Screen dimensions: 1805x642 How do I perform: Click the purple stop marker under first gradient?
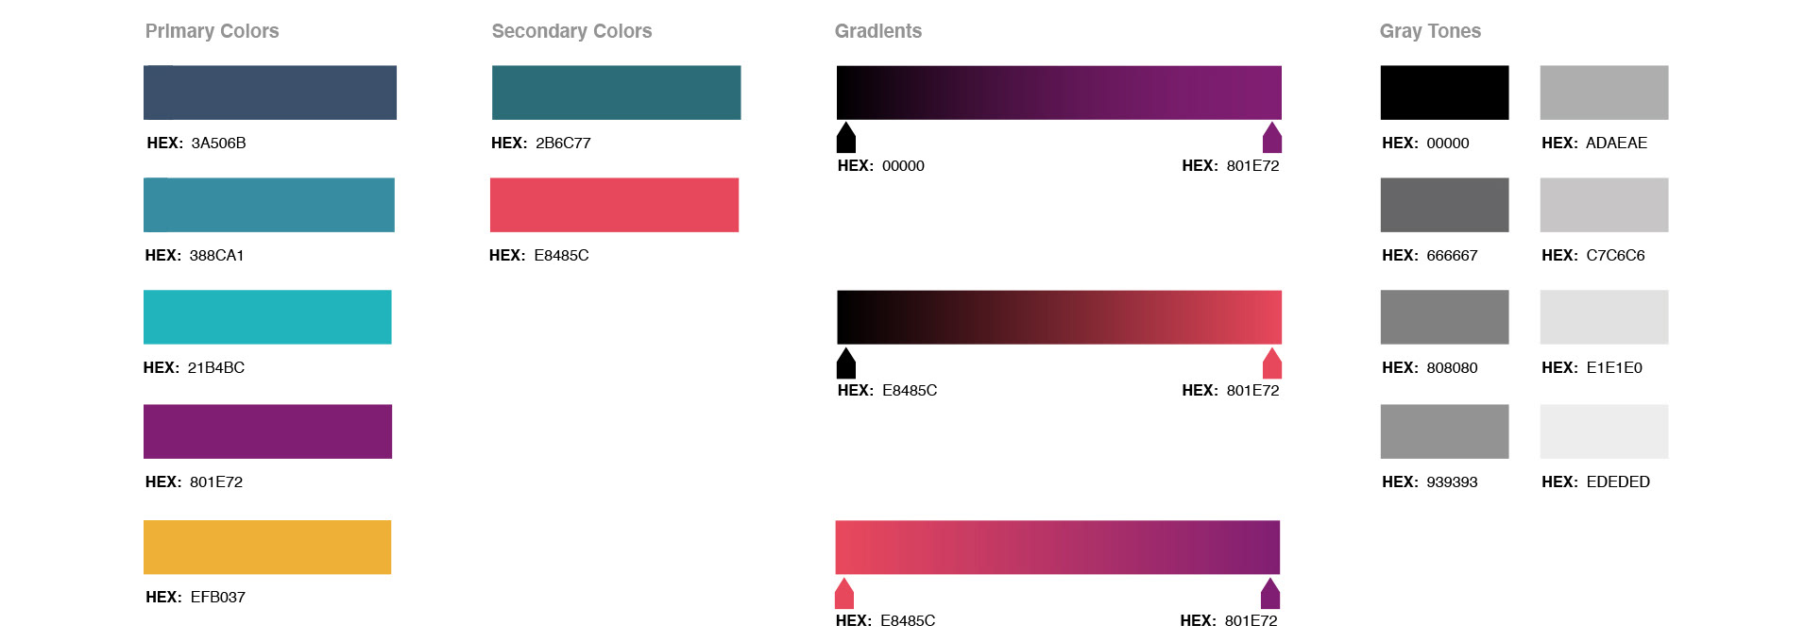(1271, 138)
